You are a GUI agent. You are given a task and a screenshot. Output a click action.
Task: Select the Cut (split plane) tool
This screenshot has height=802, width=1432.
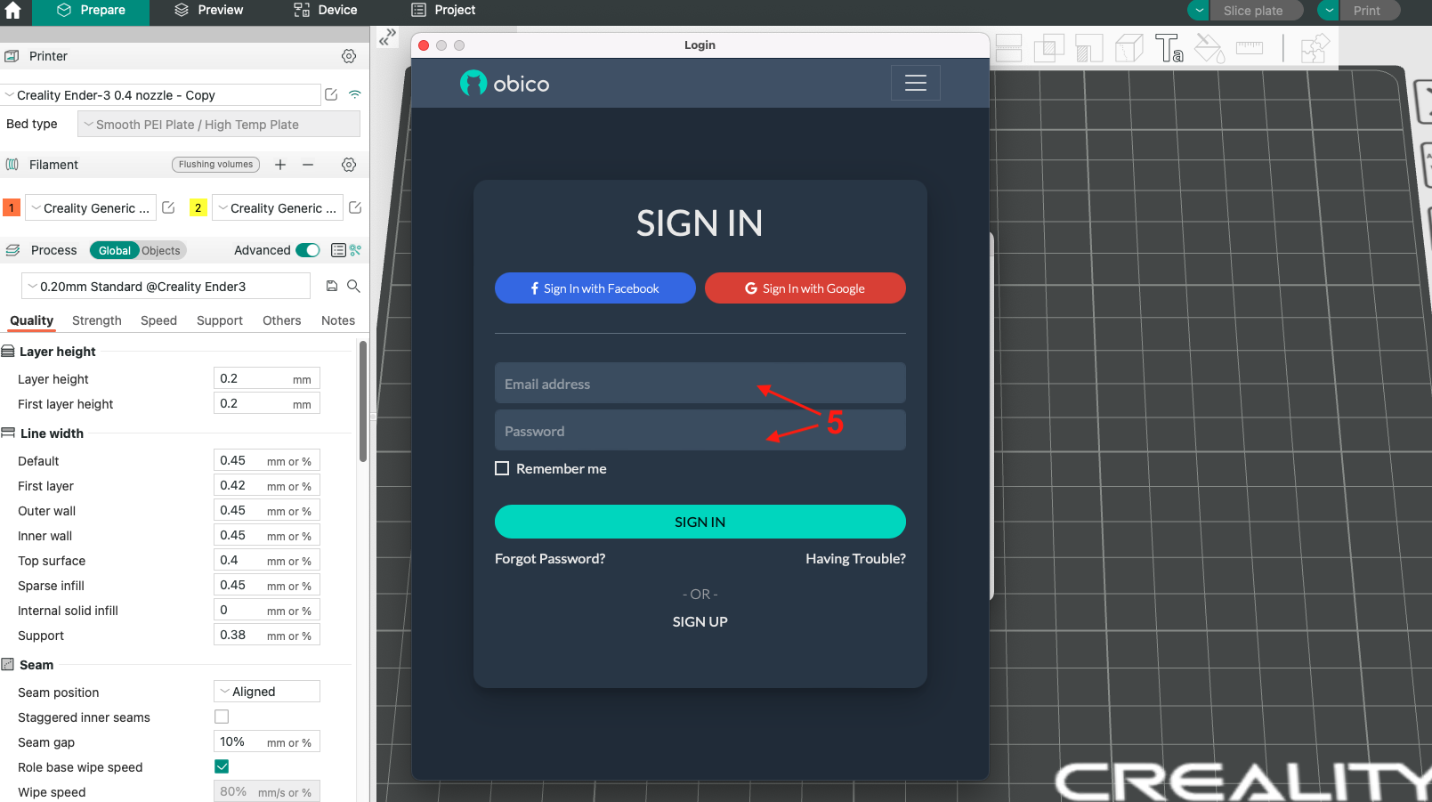1008,48
